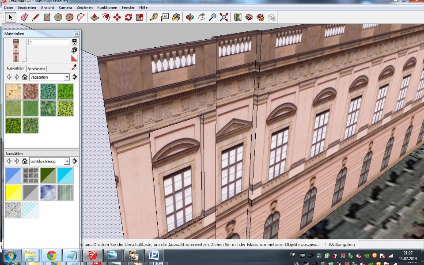
Task: Activate the Paint Bucket tool
Action: [176, 17]
